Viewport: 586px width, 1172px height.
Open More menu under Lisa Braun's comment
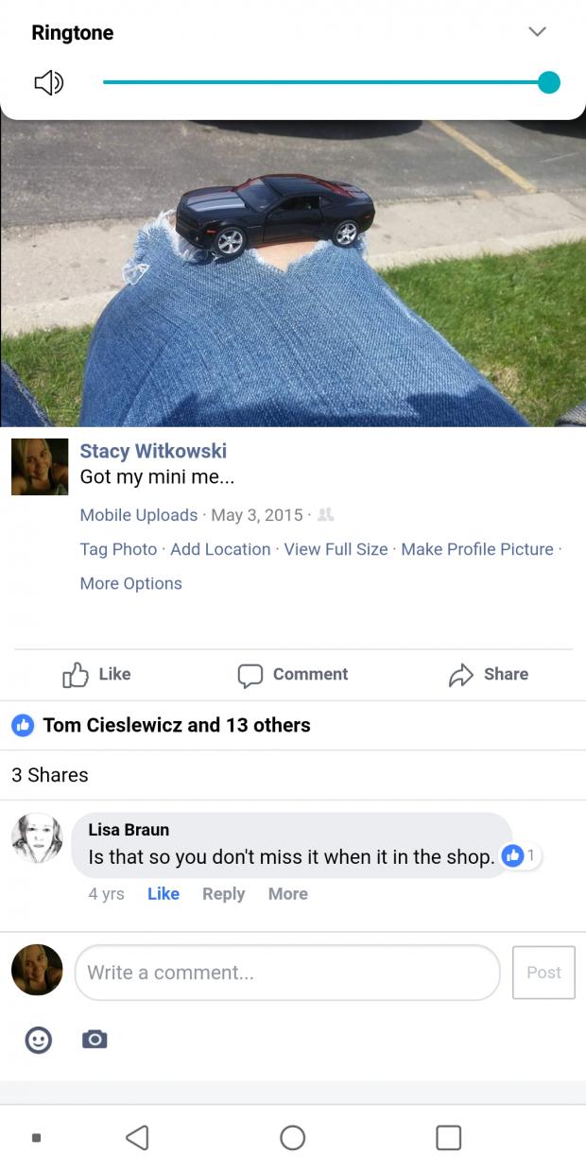coord(287,894)
